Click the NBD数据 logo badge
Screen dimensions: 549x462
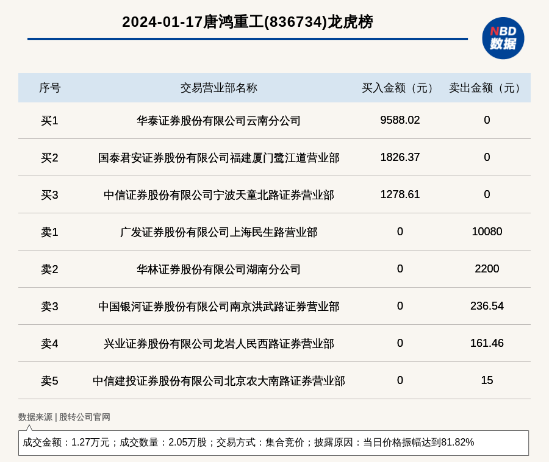(x=503, y=38)
